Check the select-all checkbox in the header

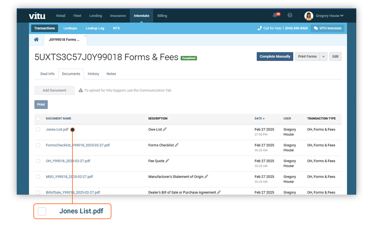click(x=38, y=118)
